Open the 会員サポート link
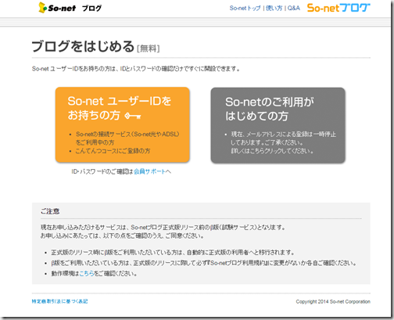Screen dimensions: 394x320 point(149,171)
